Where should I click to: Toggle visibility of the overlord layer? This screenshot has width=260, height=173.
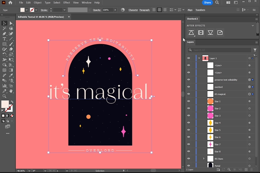(188, 87)
